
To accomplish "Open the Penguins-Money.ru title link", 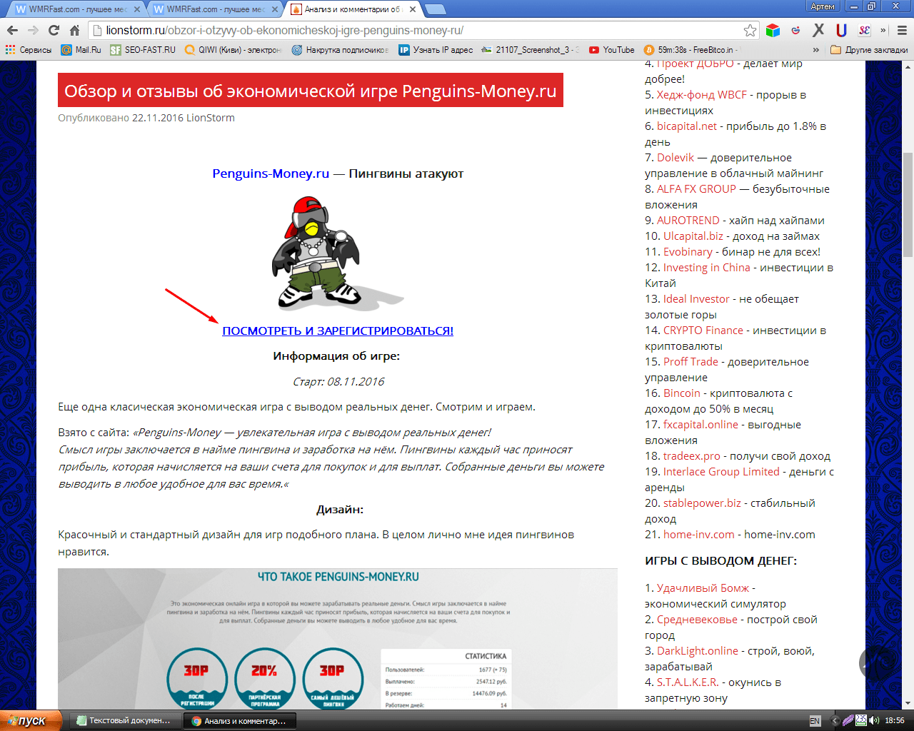I will 271,173.
